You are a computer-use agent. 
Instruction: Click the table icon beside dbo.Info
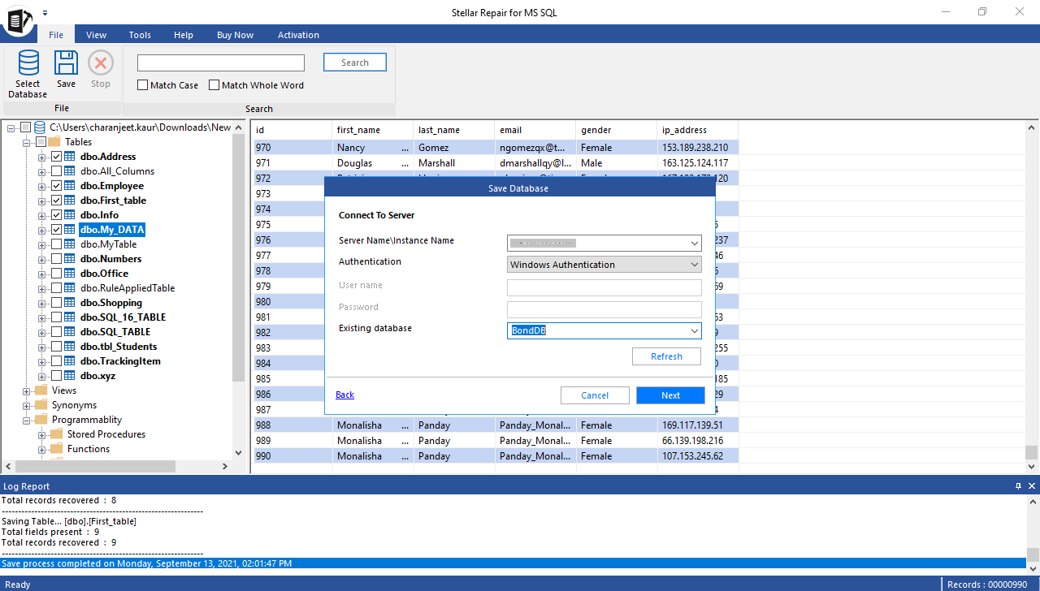tap(70, 215)
